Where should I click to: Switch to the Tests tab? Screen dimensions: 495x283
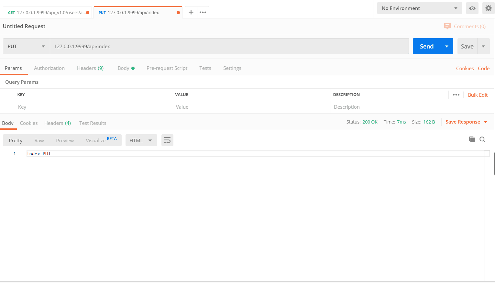pyautogui.click(x=205, y=68)
